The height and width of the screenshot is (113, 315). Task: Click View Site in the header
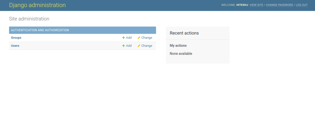click(x=256, y=5)
